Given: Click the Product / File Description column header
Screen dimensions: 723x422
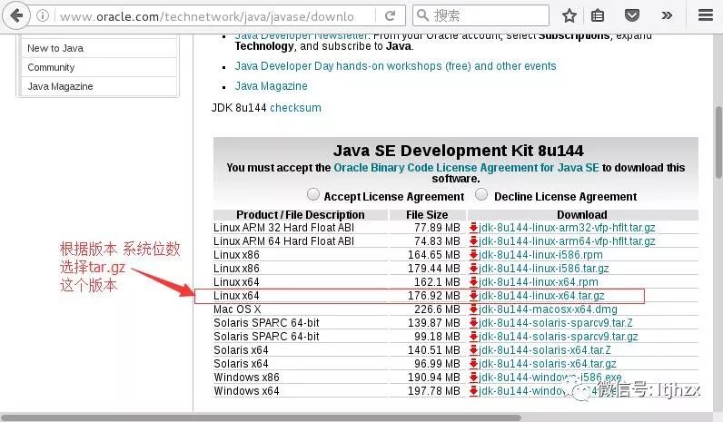Looking at the screenshot, I should (x=300, y=215).
